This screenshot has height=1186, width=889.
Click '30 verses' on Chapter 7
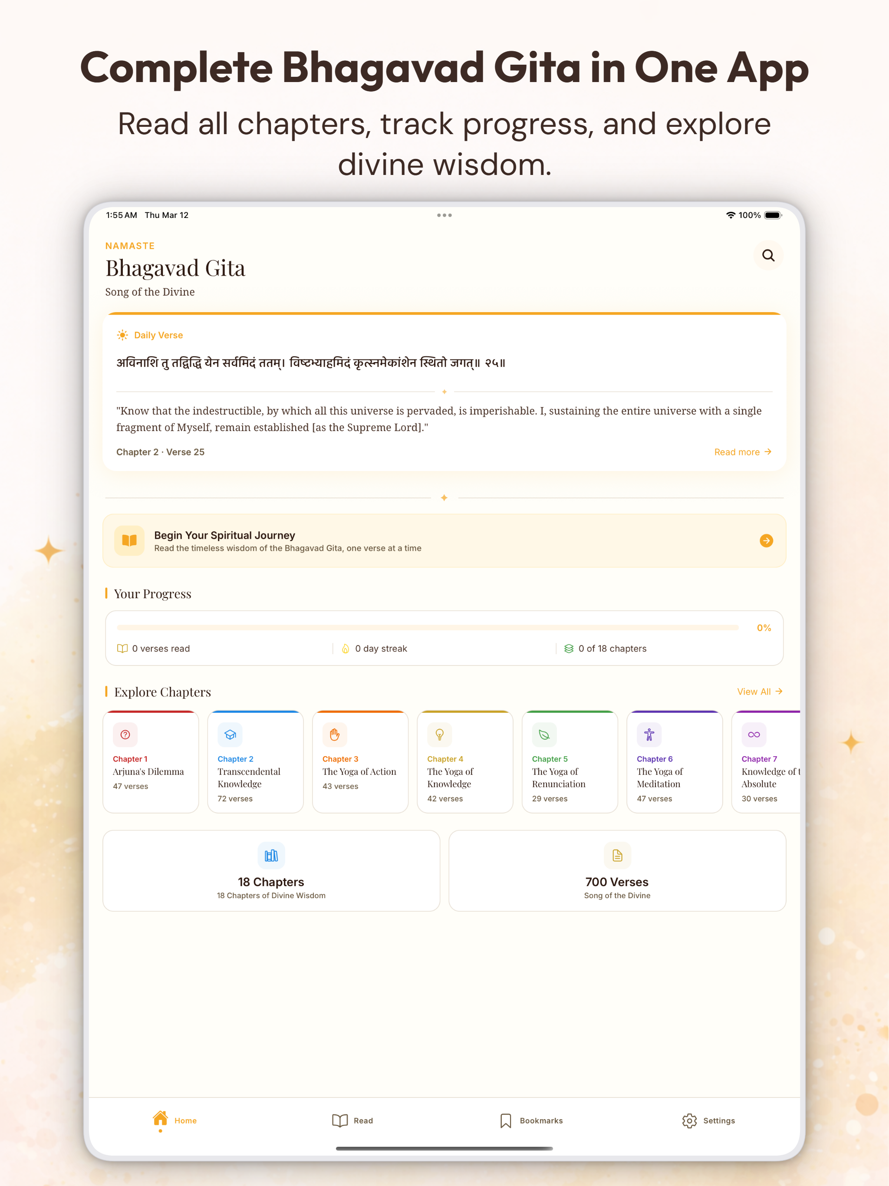(x=759, y=798)
